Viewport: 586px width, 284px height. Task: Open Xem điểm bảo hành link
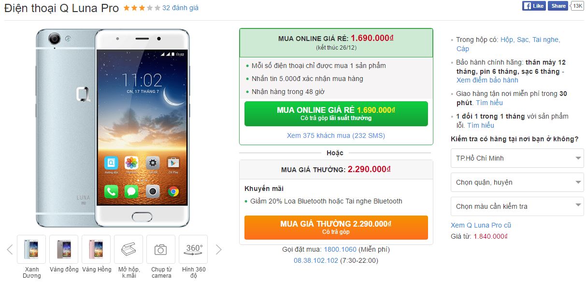(487, 80)
